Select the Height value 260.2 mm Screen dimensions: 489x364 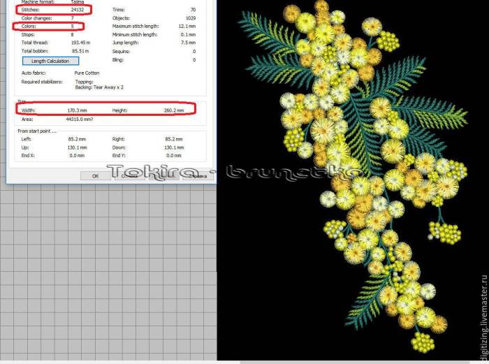(173, 110)
